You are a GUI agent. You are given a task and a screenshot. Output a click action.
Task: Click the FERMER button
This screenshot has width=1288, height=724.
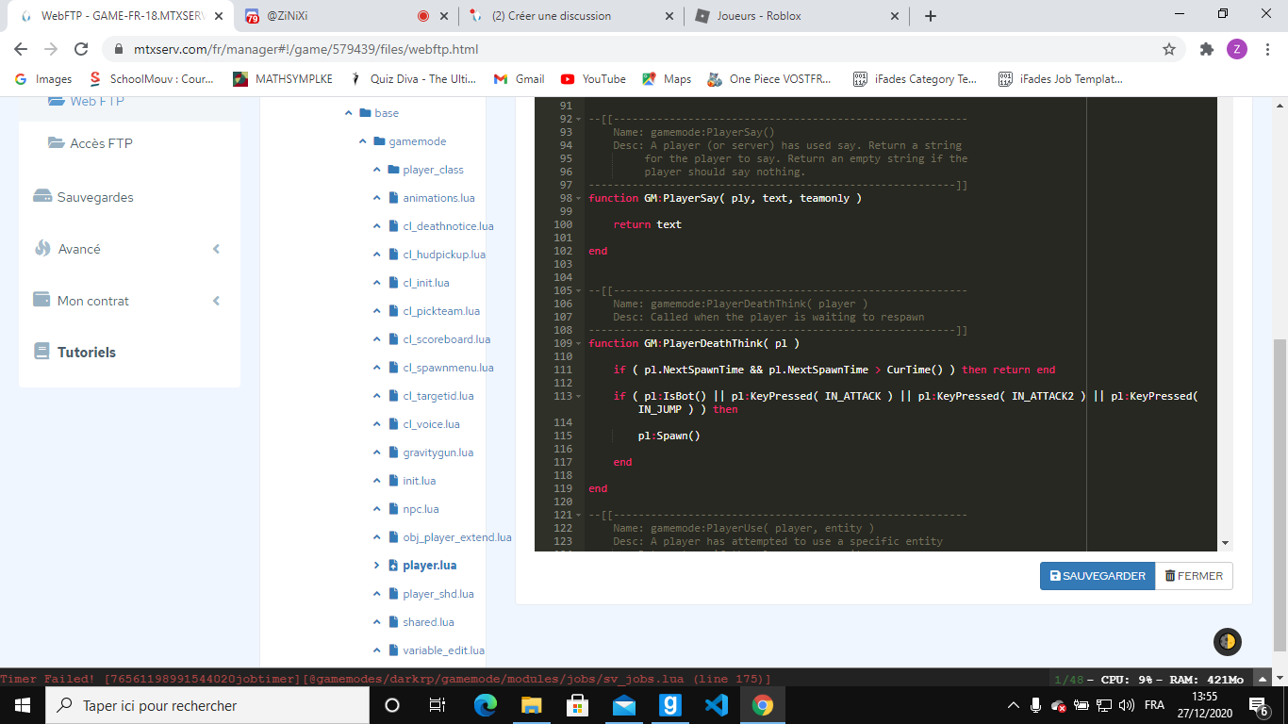(1194, 576)
